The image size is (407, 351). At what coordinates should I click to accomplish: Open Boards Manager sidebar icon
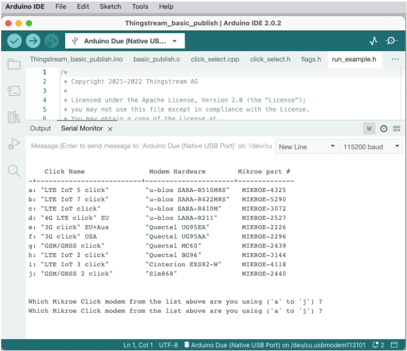tap(14, 91)
